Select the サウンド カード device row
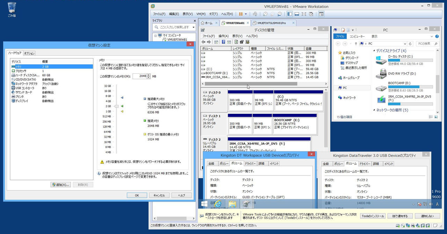The height and width of the screenshot is (234, 447). point(52,92)
